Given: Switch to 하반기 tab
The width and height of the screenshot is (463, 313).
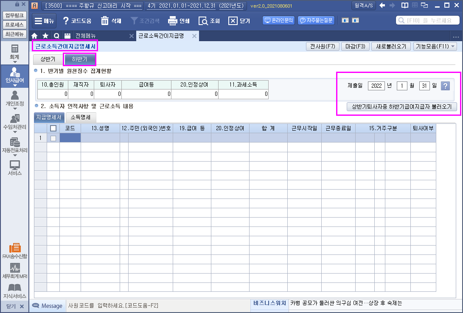Looking at the screenshot, I should (x=79, y=59).
